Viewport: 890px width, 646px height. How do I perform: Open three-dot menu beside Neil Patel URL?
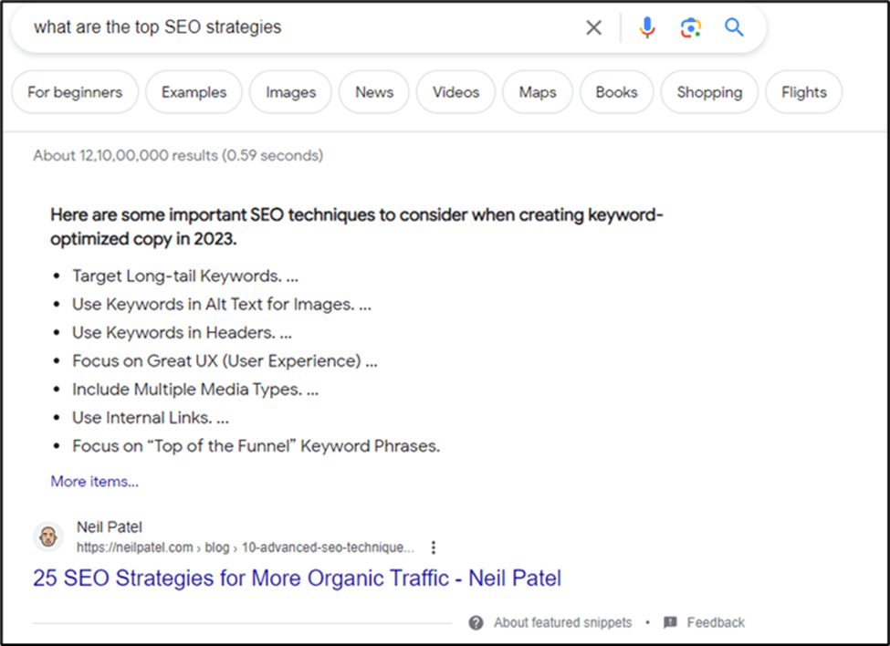[x=434, y=547]
